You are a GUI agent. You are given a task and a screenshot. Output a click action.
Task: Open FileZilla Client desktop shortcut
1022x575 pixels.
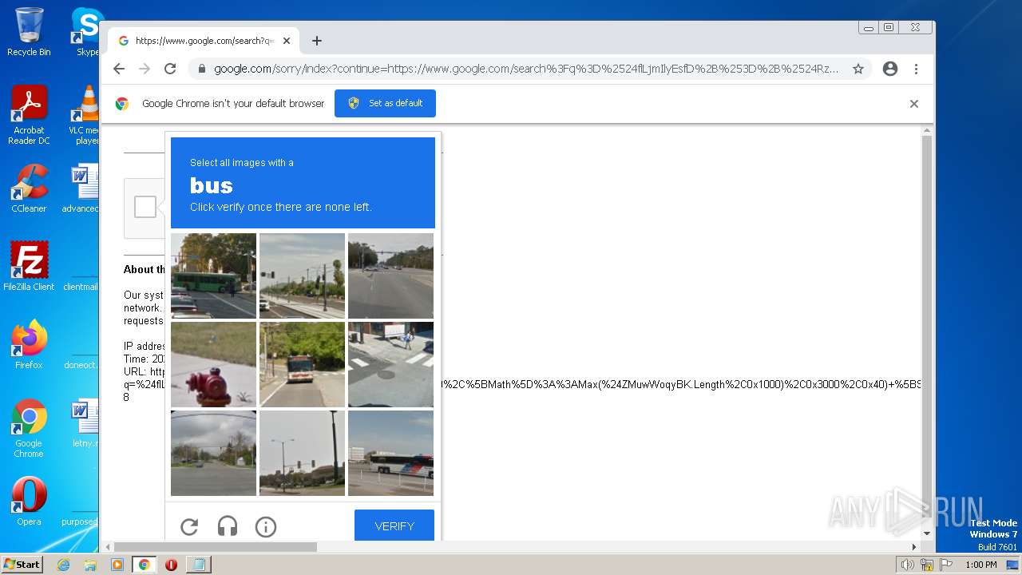tap(29, 267)
